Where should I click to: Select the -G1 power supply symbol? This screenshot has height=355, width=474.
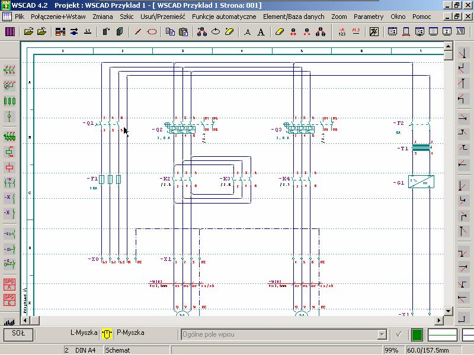(x=421, y=182)
